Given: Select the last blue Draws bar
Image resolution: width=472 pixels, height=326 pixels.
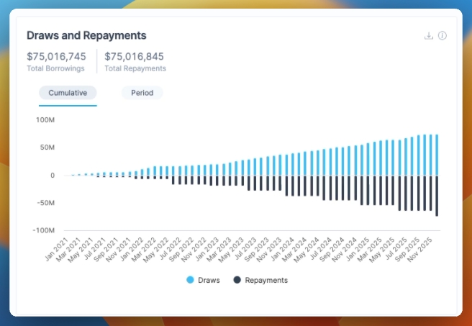Looking at the screenshot, I should [x=436, y=155].
